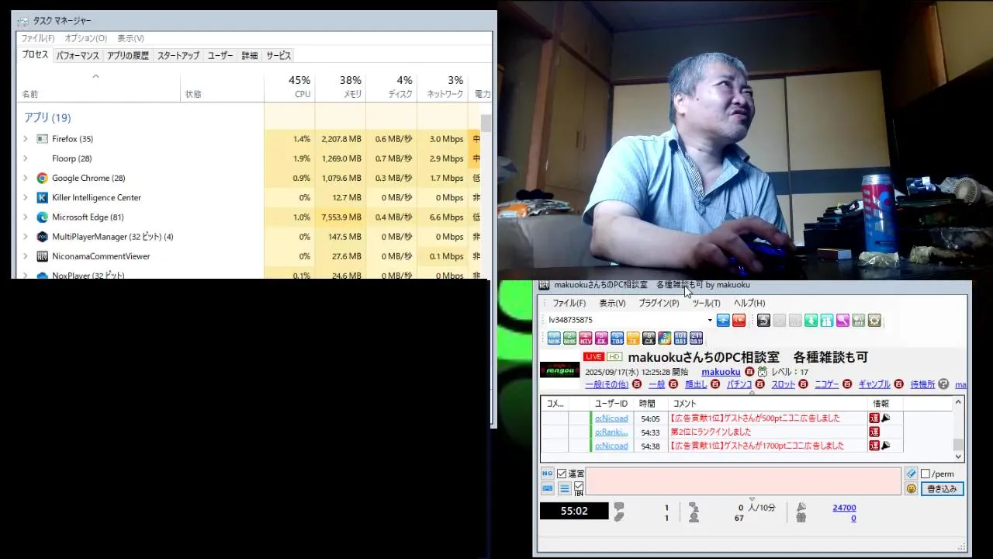Open Task Manager オプション(O) menu
This screenshot has height=559, width=993.
pos(85,38)
